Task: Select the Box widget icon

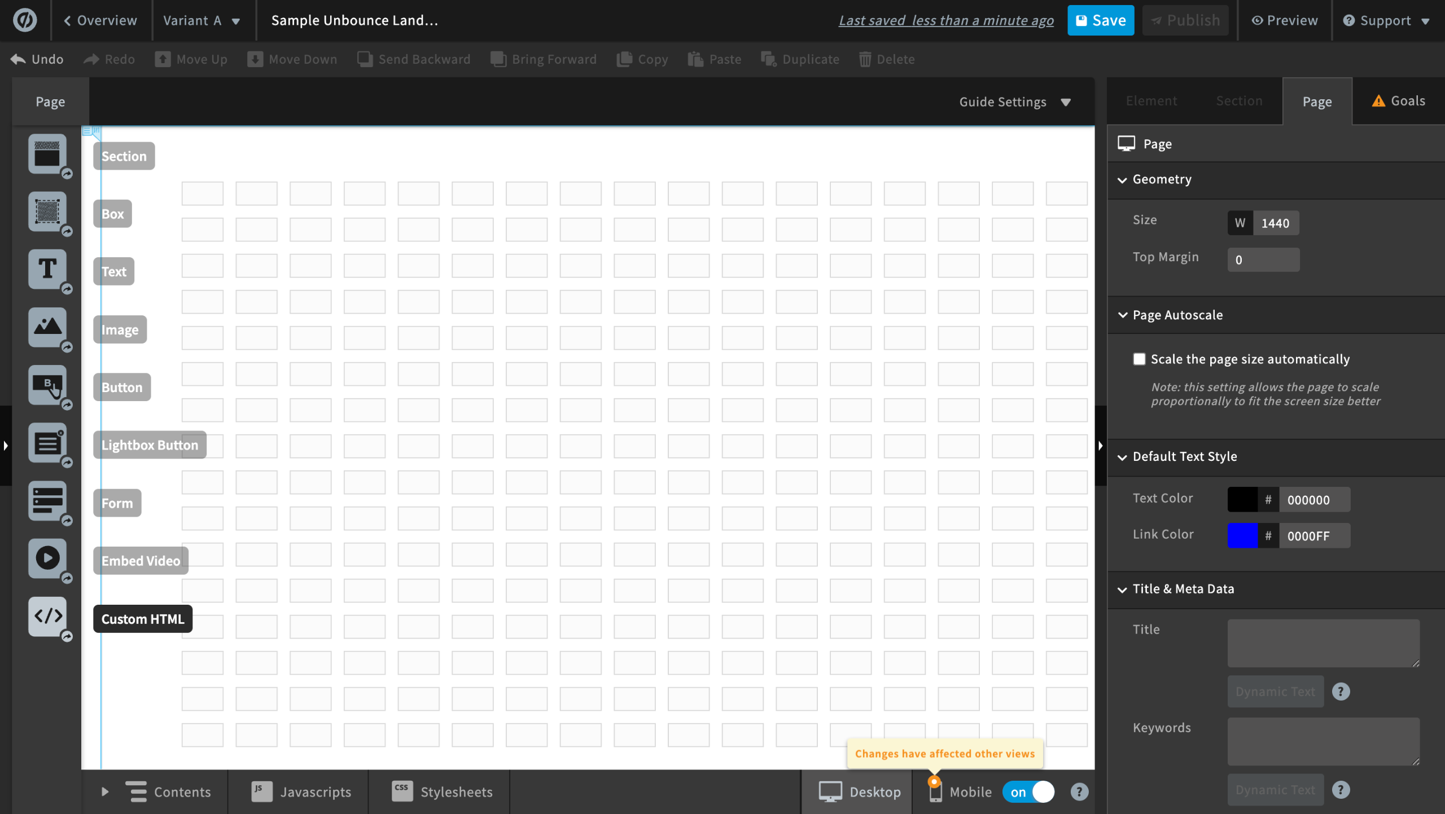Action: tap(47, 212)
